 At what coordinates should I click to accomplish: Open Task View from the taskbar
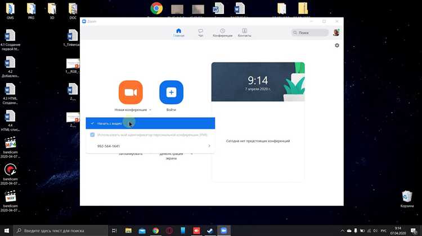[114, 230]
